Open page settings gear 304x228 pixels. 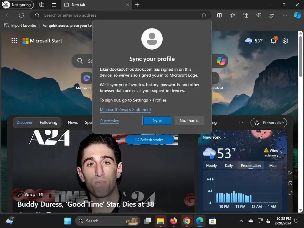(x=285, y=41)
